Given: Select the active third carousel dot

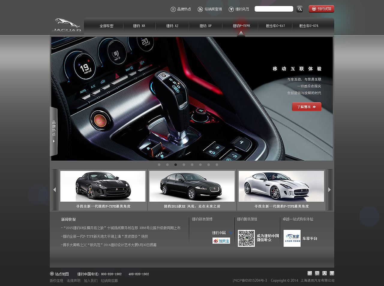Looking at the screenshot, I should tap(175, 165).
